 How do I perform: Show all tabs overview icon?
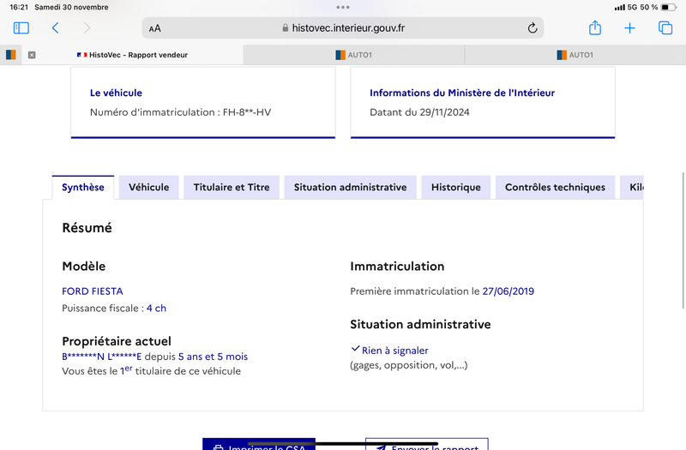(665, 28)
